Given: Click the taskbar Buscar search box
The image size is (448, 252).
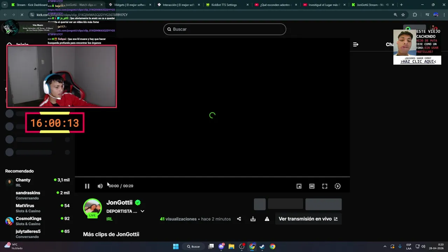Looking at the screenshot, I should click(194, 246).
